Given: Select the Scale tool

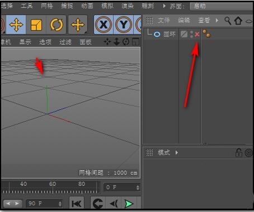Looking at the screenshot, I should [36, 25].
